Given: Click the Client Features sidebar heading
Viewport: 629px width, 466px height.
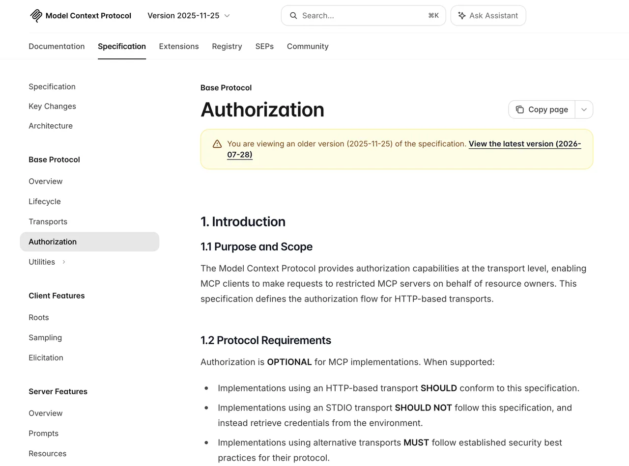Looking at the screenshot, I should (57, 296).
